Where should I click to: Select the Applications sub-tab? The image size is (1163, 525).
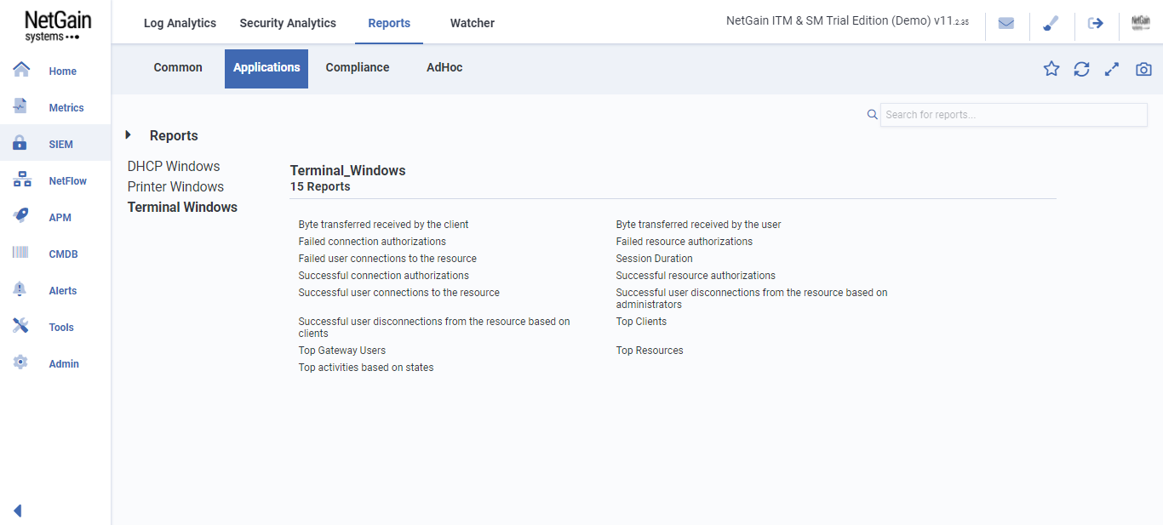pos(266,68)
